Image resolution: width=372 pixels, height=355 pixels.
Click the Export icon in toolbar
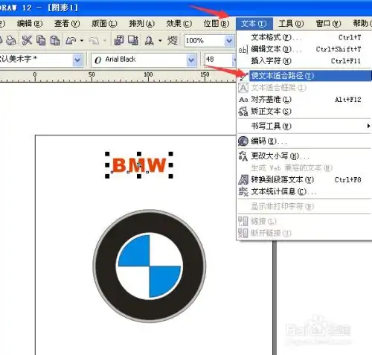[133, 40]
